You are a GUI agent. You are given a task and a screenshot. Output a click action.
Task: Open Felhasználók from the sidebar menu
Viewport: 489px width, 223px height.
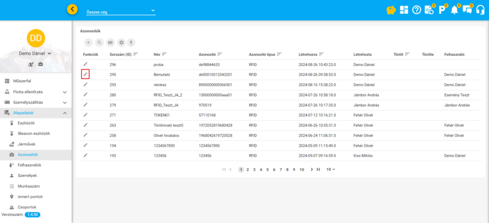(x=30, y=165)
